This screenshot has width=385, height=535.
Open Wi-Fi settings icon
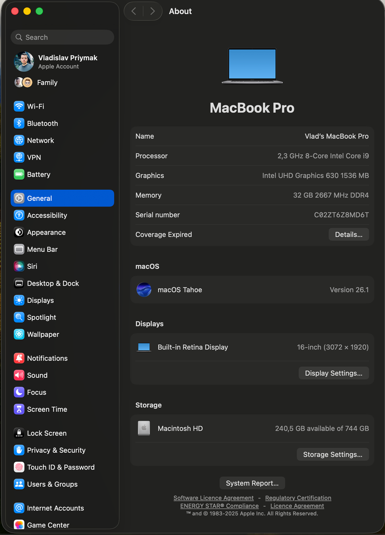coord(19,106)
